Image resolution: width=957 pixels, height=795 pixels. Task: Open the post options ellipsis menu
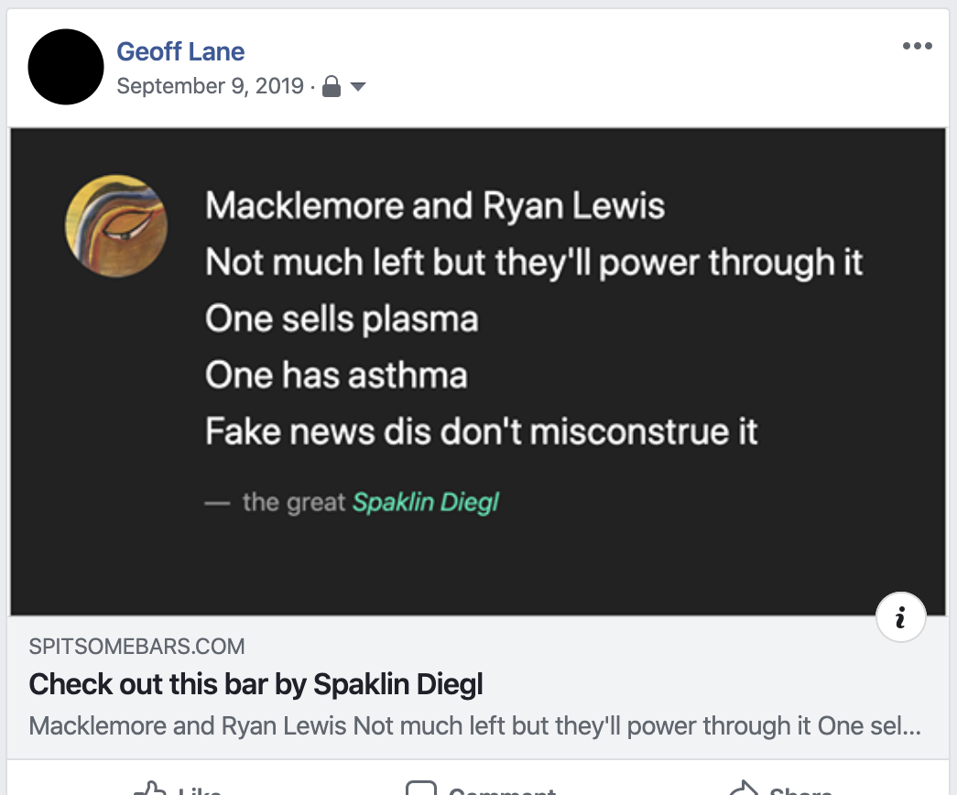[x=917, y=47]
